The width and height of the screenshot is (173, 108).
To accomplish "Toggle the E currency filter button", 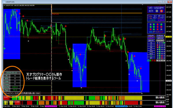I will point(162,60).
